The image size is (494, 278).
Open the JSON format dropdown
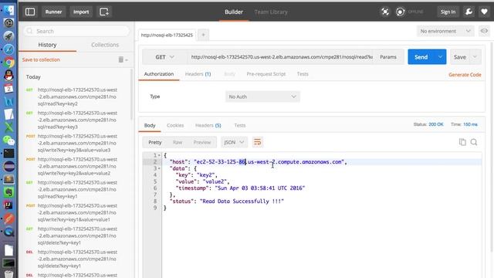point(234,142)
